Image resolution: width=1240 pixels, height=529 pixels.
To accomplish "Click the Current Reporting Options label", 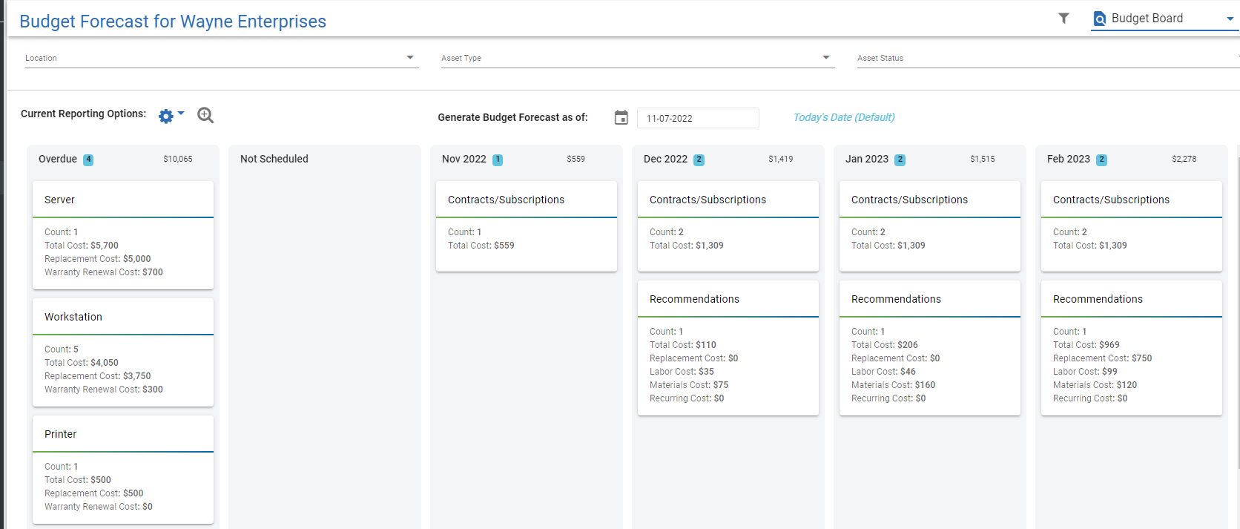I will (84, 114).
